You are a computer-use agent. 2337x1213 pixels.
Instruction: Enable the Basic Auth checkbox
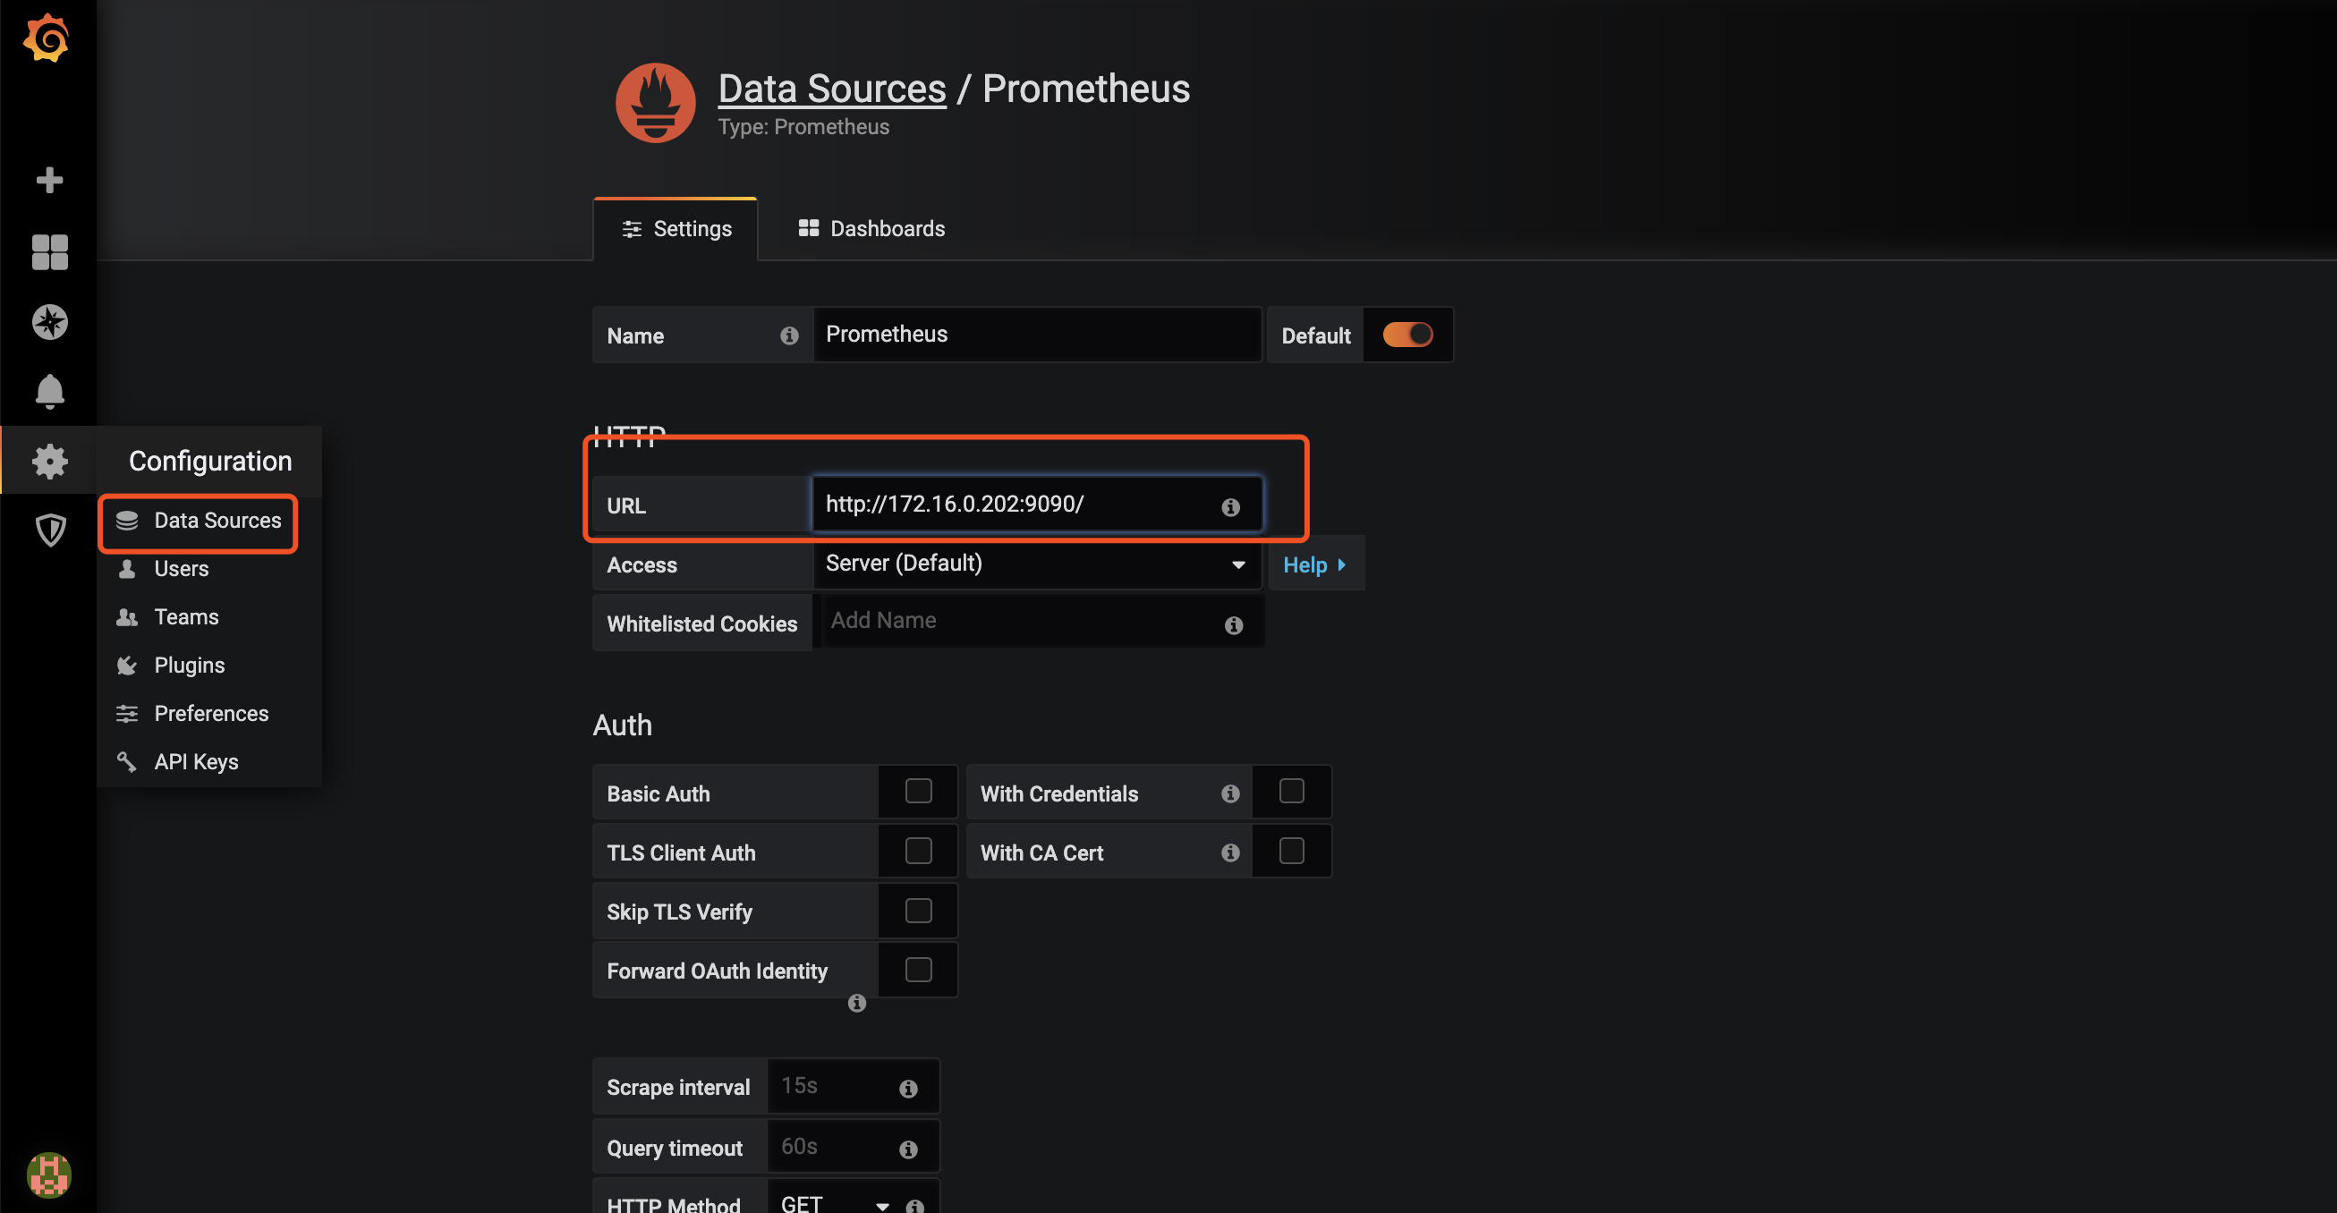tap(918, 791)
